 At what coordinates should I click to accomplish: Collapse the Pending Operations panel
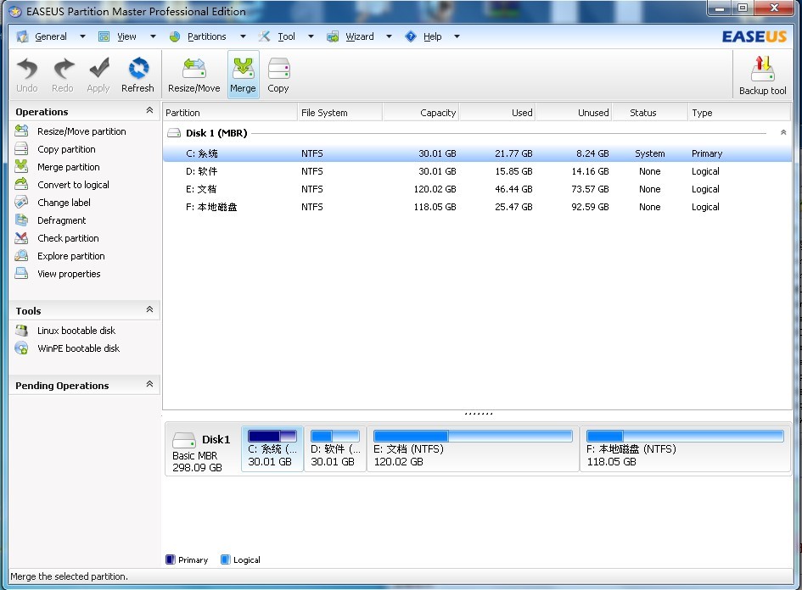(x=149, y=385)
